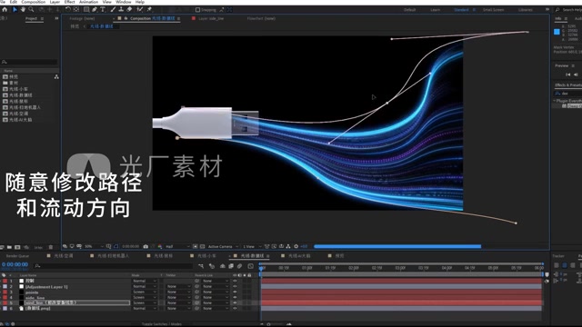582x327 pixels.
Task: Click the Libraries workspace button
Action: click(x=526, y=10)
